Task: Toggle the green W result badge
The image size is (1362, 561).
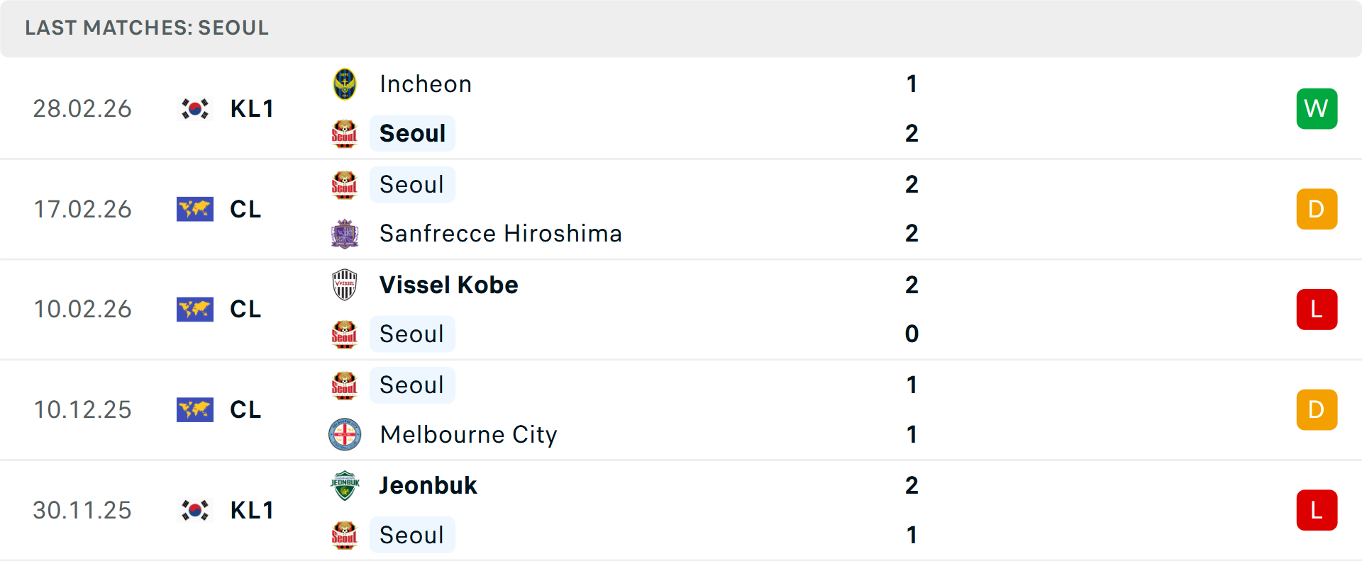Action: [1317, 108]
